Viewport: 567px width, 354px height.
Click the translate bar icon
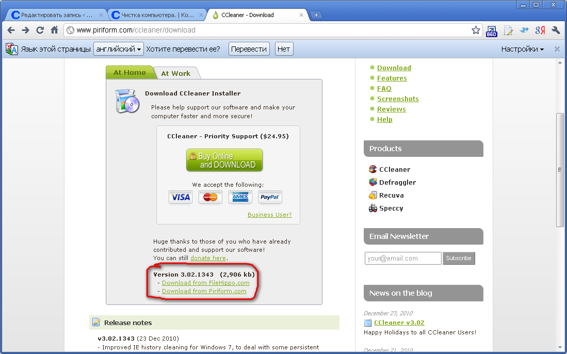click(x=11, y=49)
